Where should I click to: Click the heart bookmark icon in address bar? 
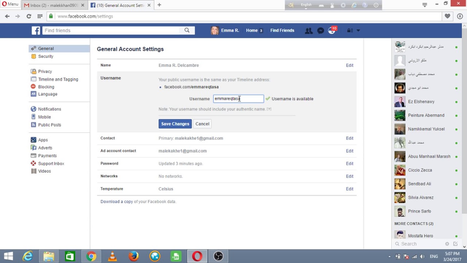[x=448, y=16]
